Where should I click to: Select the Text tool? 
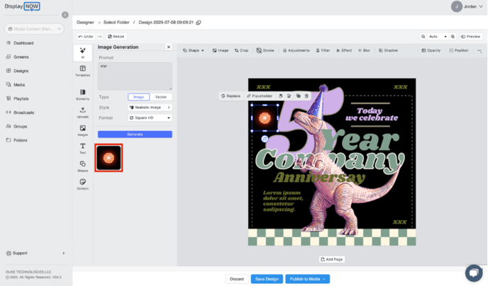(x=82, y=149)
